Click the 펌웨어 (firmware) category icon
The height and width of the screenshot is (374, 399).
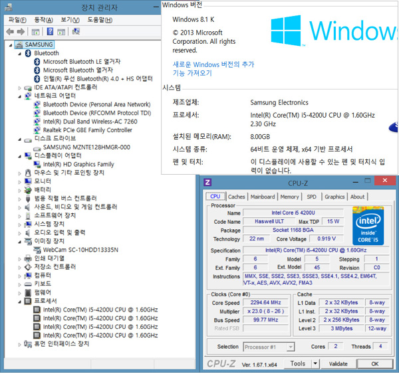click(28, 293)
